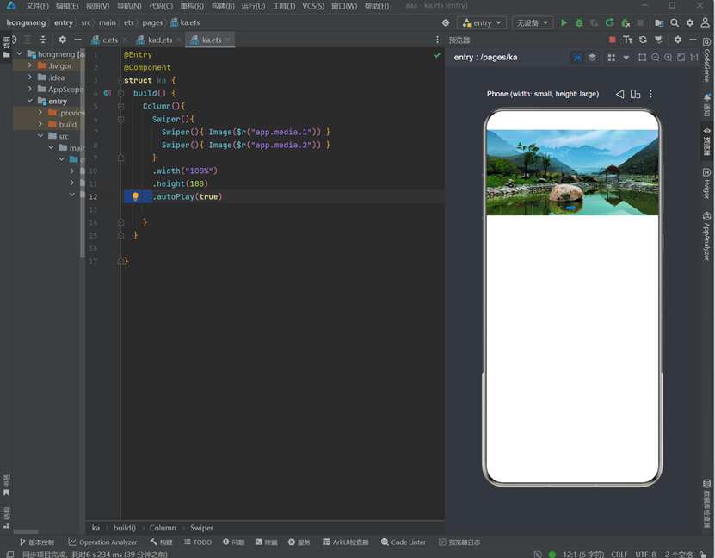Image resolution: width=715 pixels, height=558 pixels.
Task: Click the Apply Changes reload arrow icon
Action: 609,22
